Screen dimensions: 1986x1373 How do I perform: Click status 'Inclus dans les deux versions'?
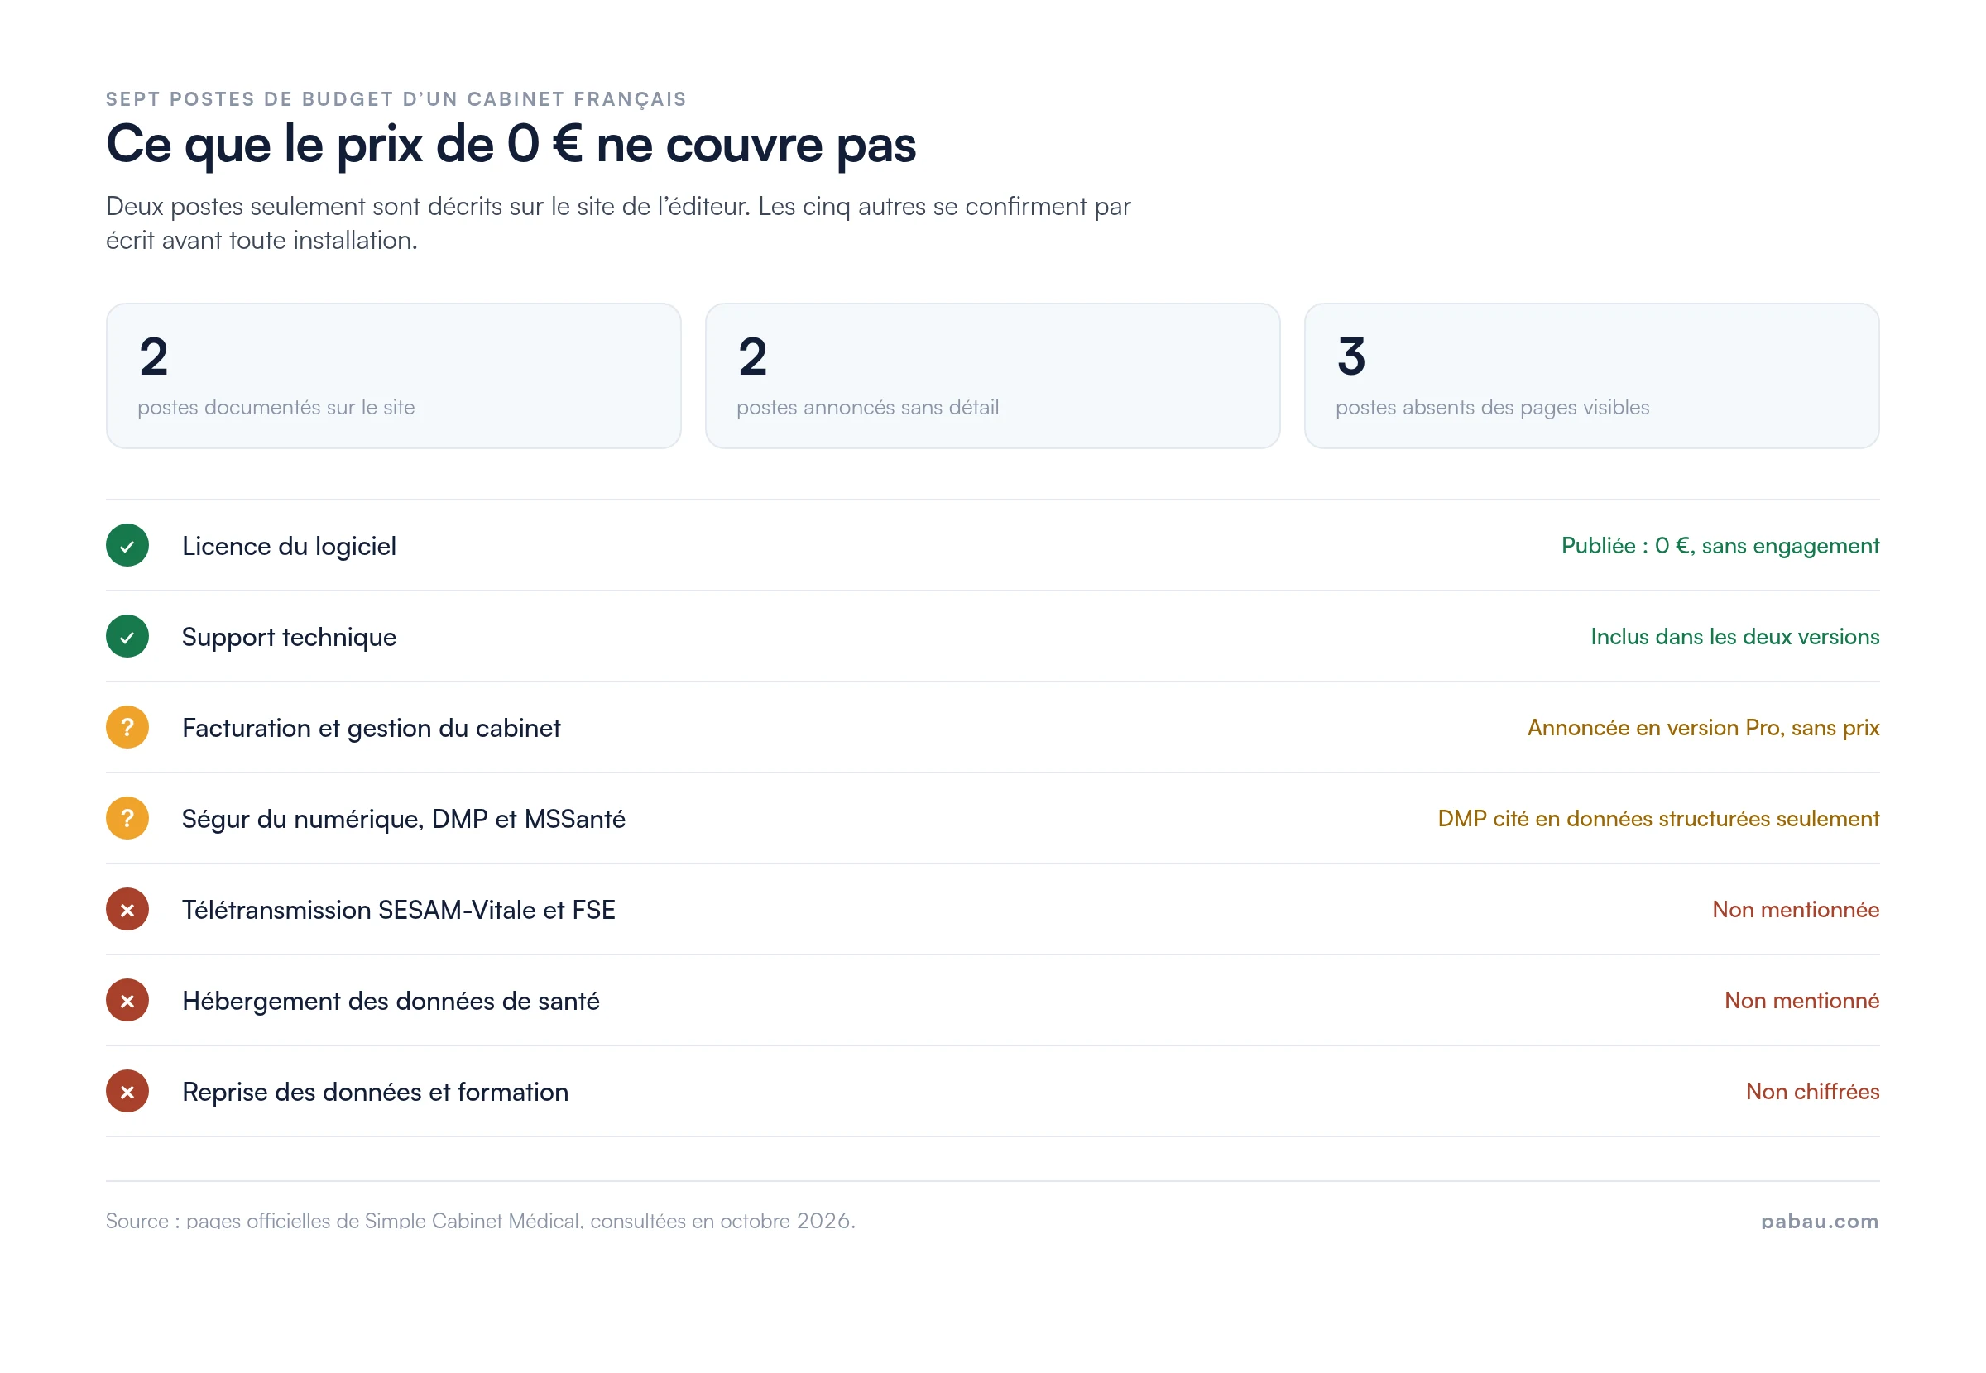click(x=1734, y=637)
